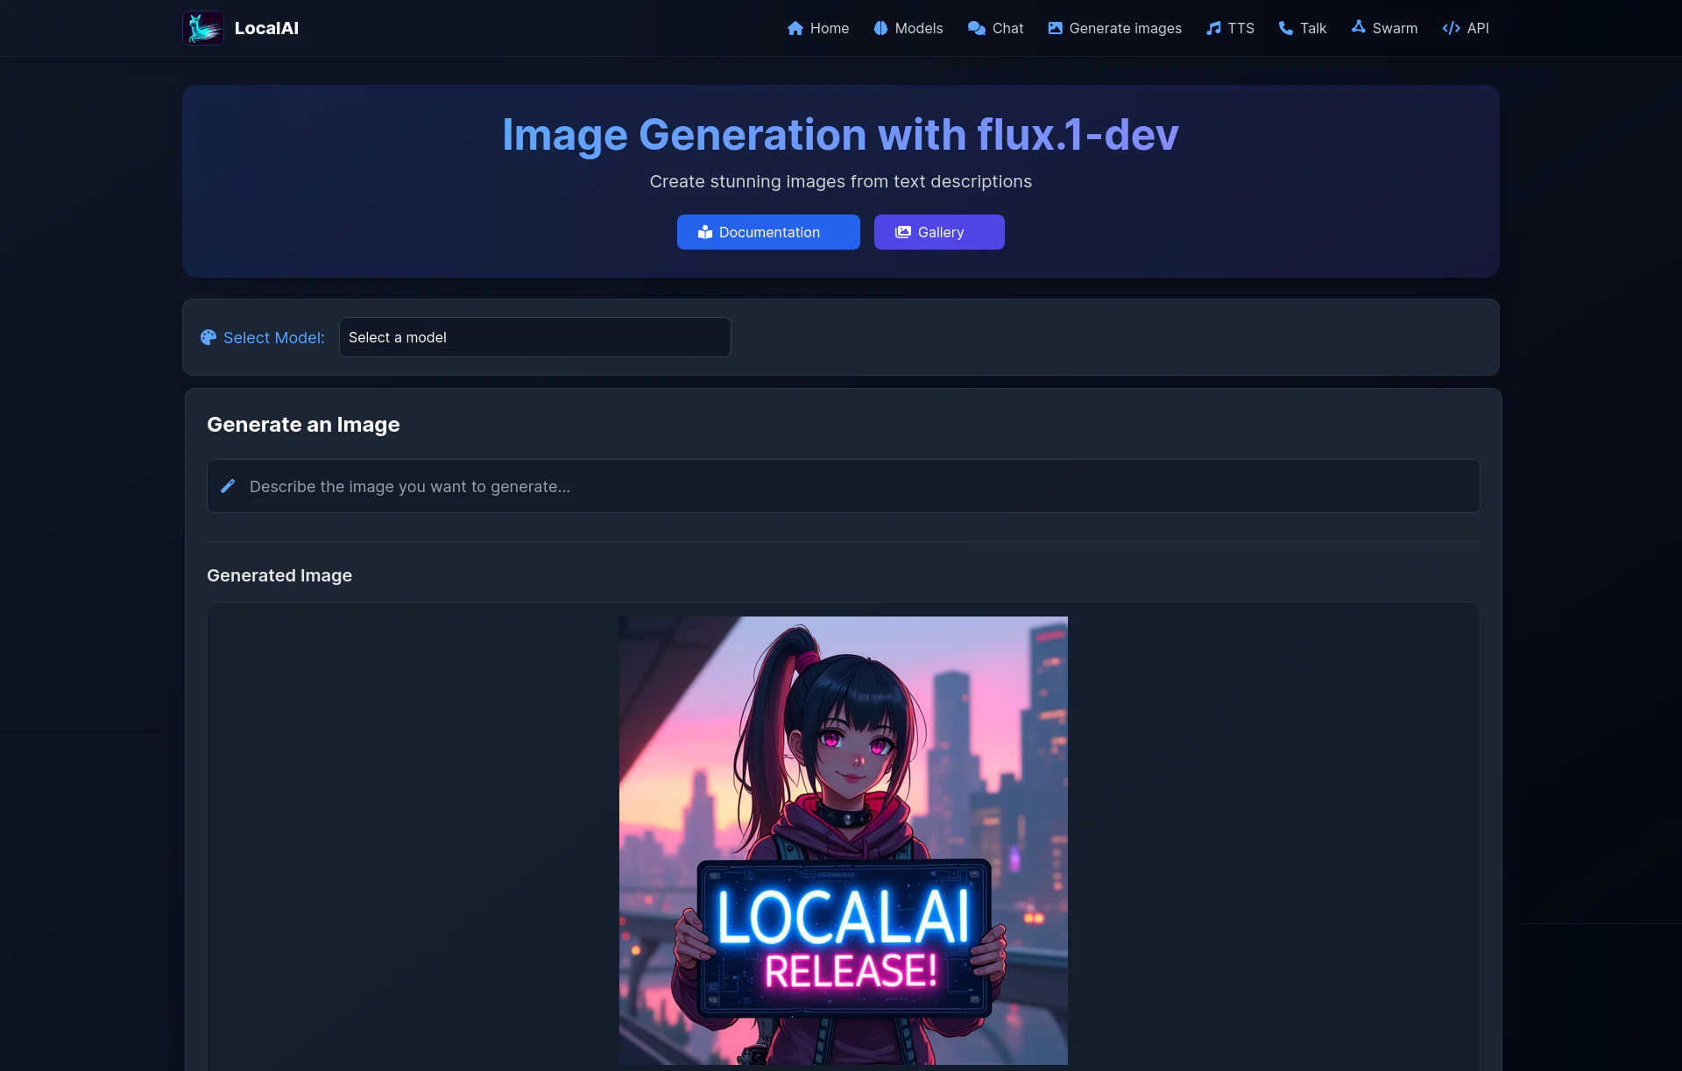Screen dimensions: 1682x1071
Task: Click the LOCALAI RELEASE generated image
Action: (x=843, y=841)
